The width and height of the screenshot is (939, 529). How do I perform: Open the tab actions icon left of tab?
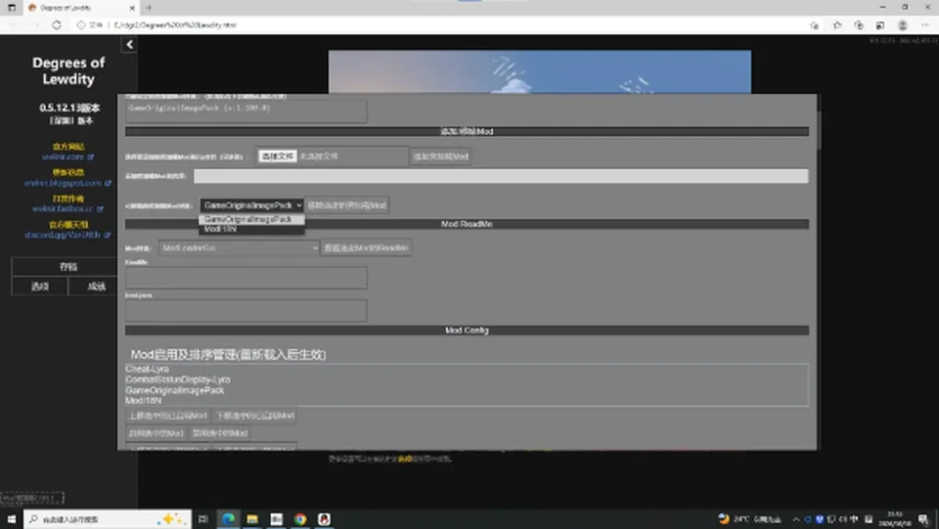coord(12,8)
